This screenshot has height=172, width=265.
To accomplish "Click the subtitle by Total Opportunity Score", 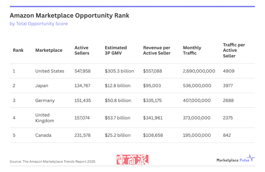I will [39, 24].
